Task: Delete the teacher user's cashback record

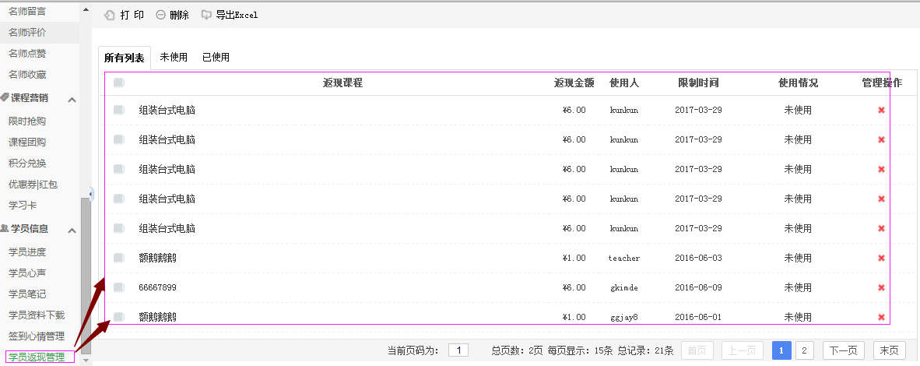Action: click(881, 259)
